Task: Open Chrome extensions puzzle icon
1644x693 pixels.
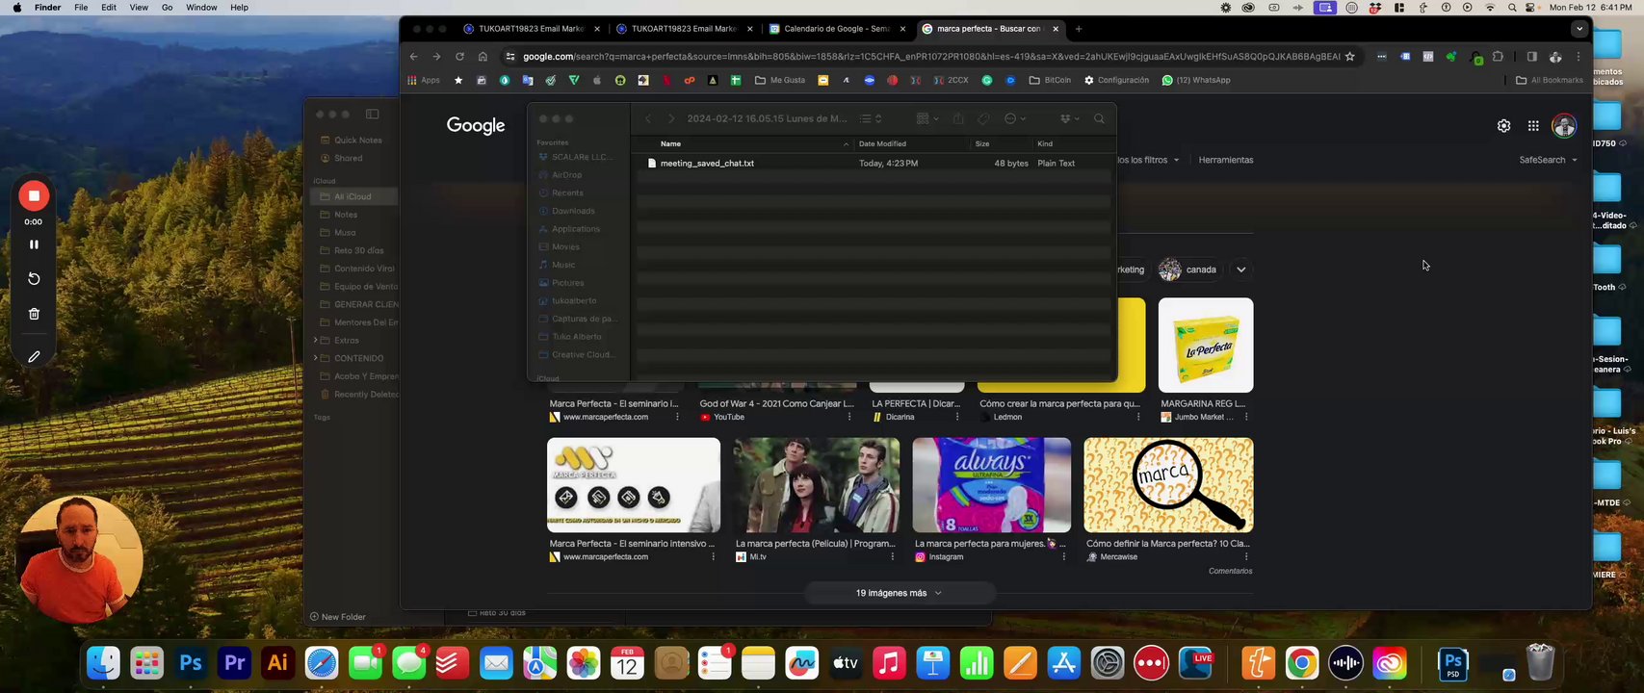Action: pyautogui.click(x=1498, y=57)
